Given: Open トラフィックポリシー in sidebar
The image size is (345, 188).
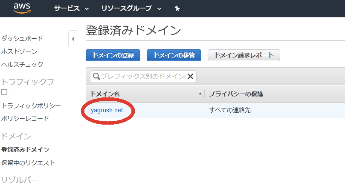Looking at the screenshot, I should click(x=31, y=106).
